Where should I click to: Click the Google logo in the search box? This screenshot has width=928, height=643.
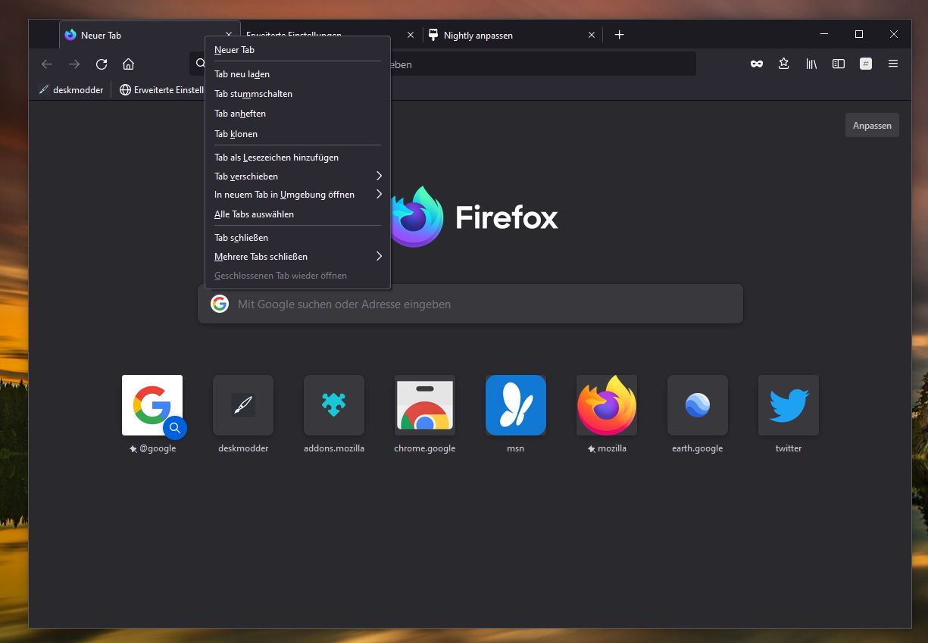220,304
